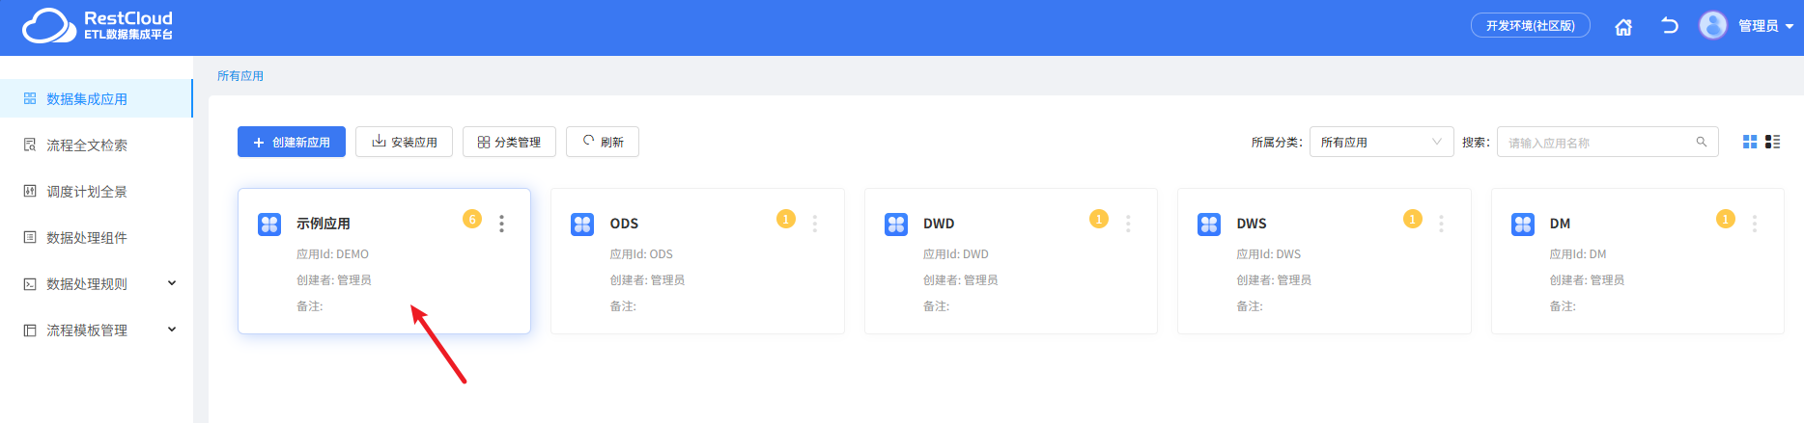Switch to grid card view
This screenshot has width=1804, height=423.
[1750, 142]
